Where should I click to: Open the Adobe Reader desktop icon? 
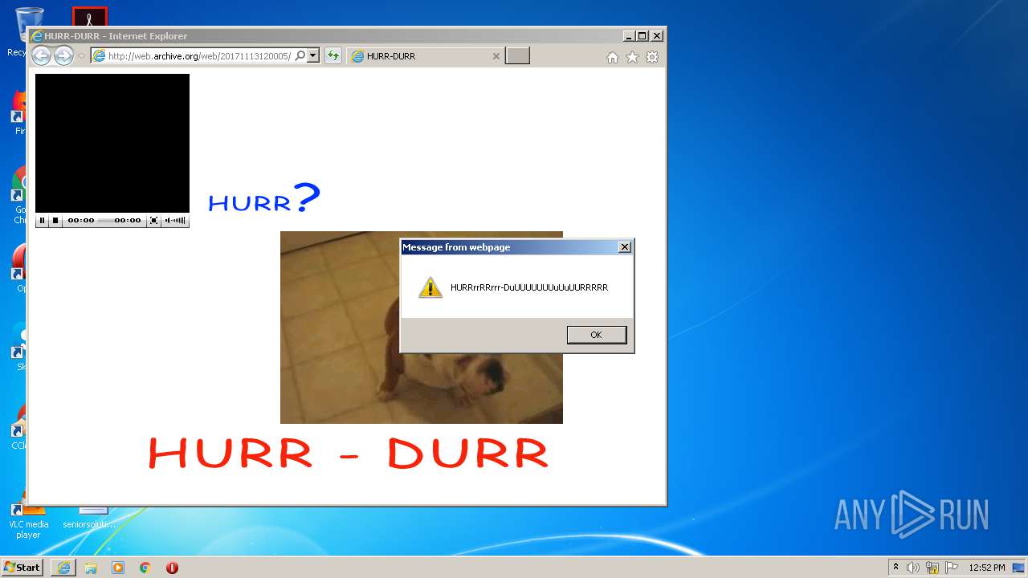click(x=89, y=16)
